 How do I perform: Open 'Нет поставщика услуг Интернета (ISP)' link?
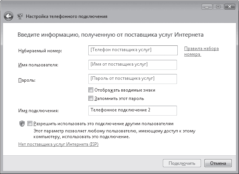(x=58, y=145)
